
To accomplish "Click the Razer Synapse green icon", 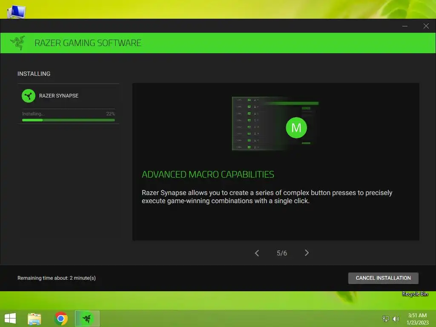I will [x=29, y=96].
